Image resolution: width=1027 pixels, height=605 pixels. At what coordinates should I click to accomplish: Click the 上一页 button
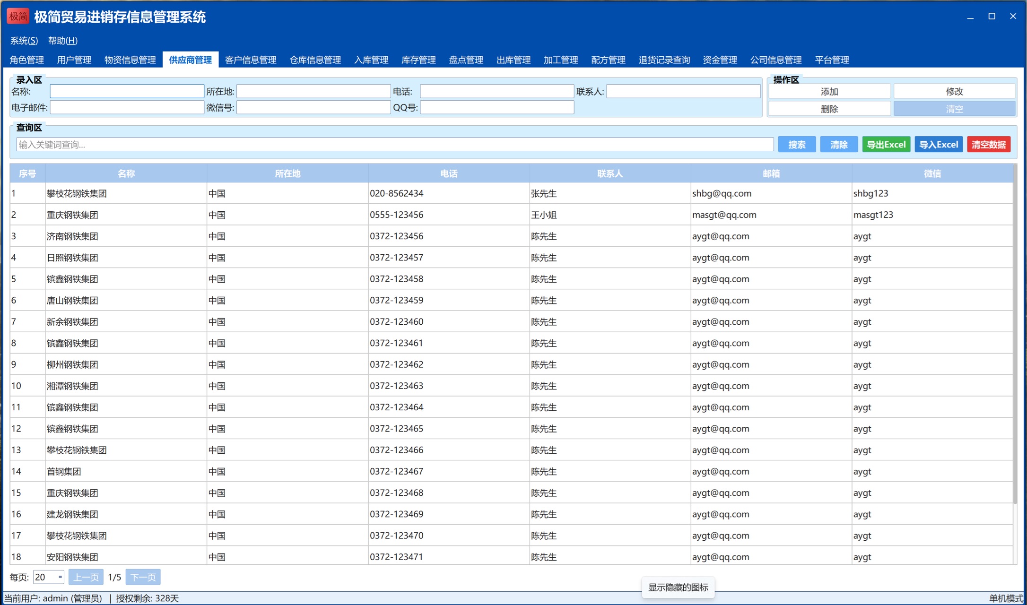click(x=86, y=577)
